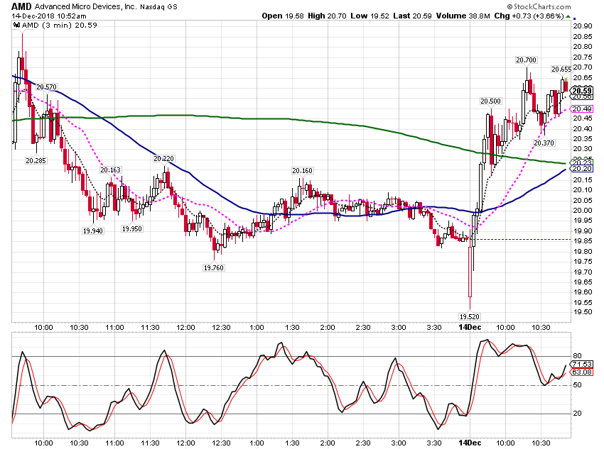
Task: Click the blue 20.20 moving average tag
Action: point(581,169)
